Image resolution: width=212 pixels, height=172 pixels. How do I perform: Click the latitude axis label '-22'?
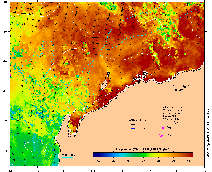tap(5, 121)
